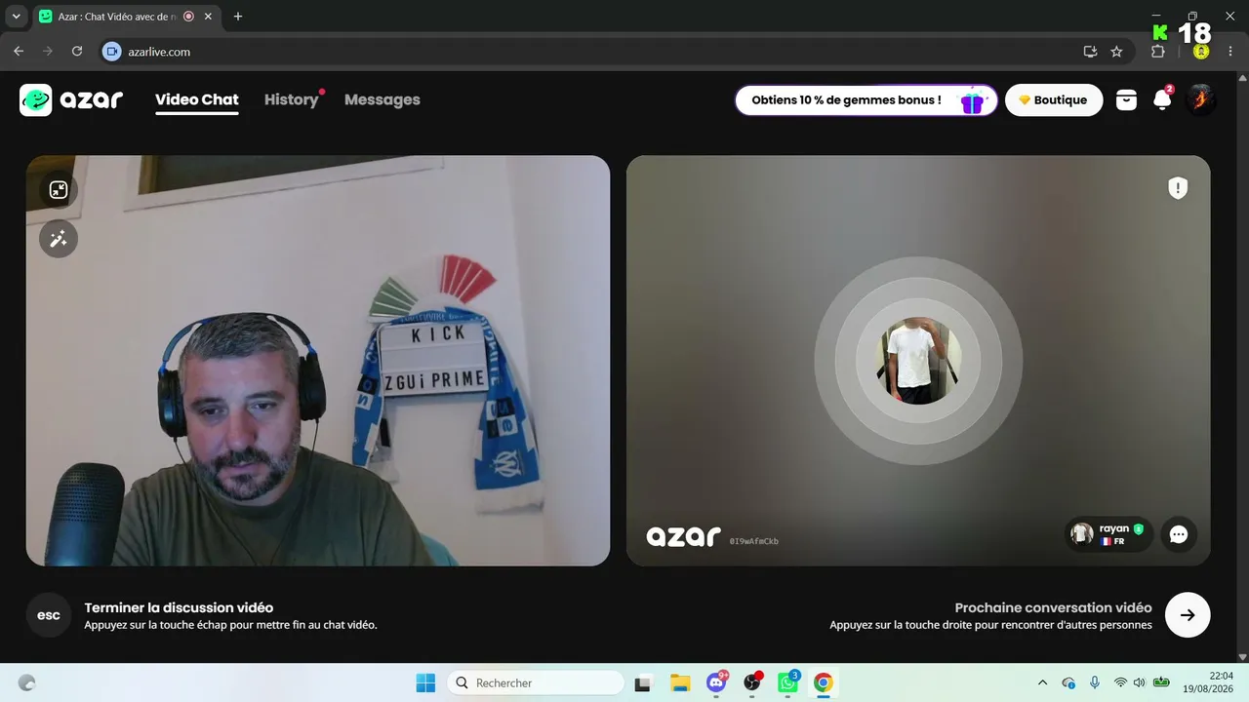Open File Explorer from the taskbar
Screen dimensions: 1249x702
point(680,683)
